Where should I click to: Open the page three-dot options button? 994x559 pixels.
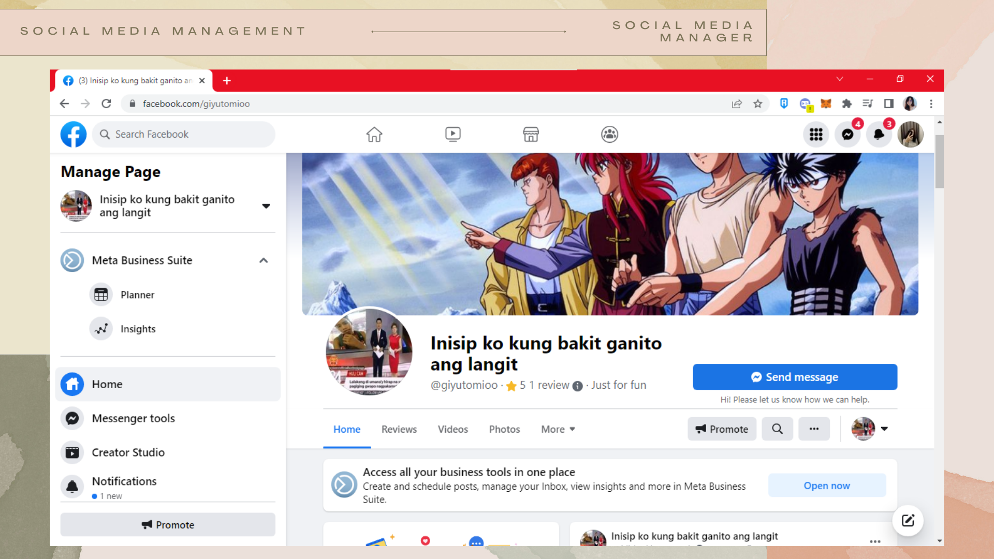pos(814,429)
